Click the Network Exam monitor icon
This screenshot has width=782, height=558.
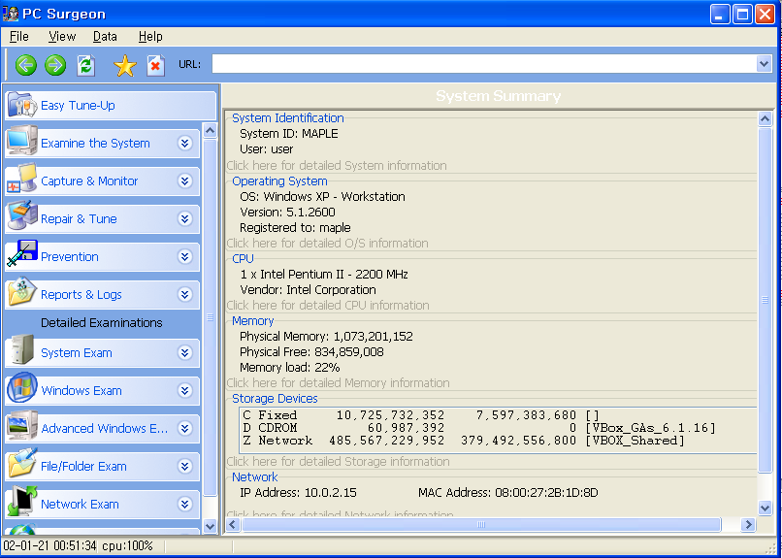pos(22,501)
